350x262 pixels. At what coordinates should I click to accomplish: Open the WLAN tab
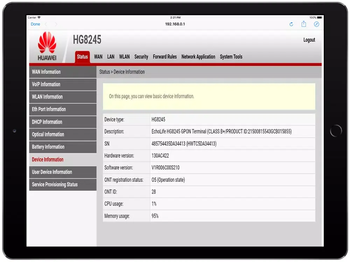click(x=124, y=57)
